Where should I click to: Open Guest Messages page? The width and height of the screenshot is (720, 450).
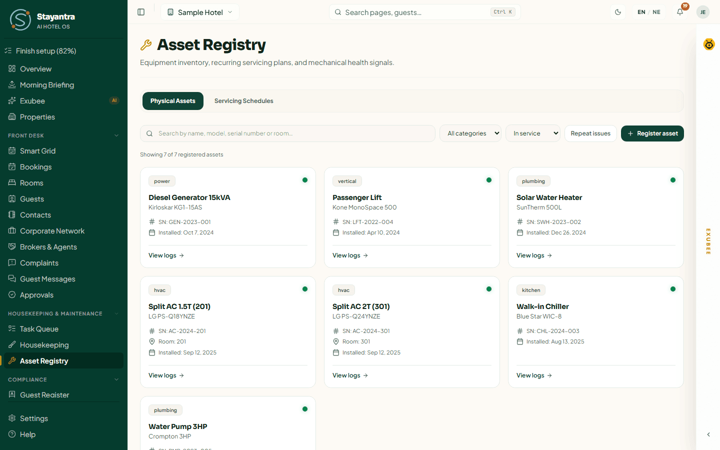63,279
